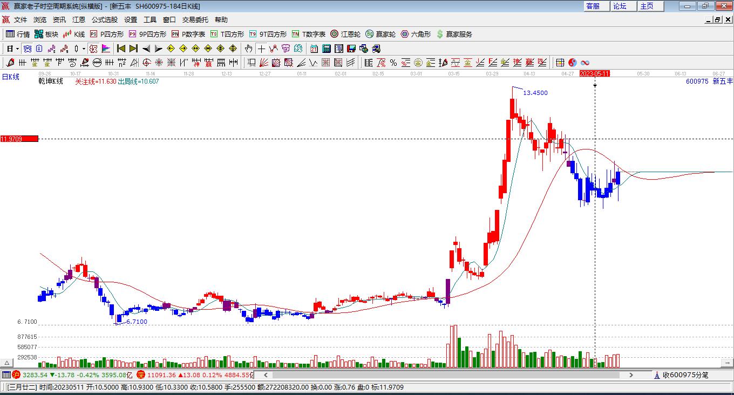Open the T数字表 tool

tap(309, 34)
